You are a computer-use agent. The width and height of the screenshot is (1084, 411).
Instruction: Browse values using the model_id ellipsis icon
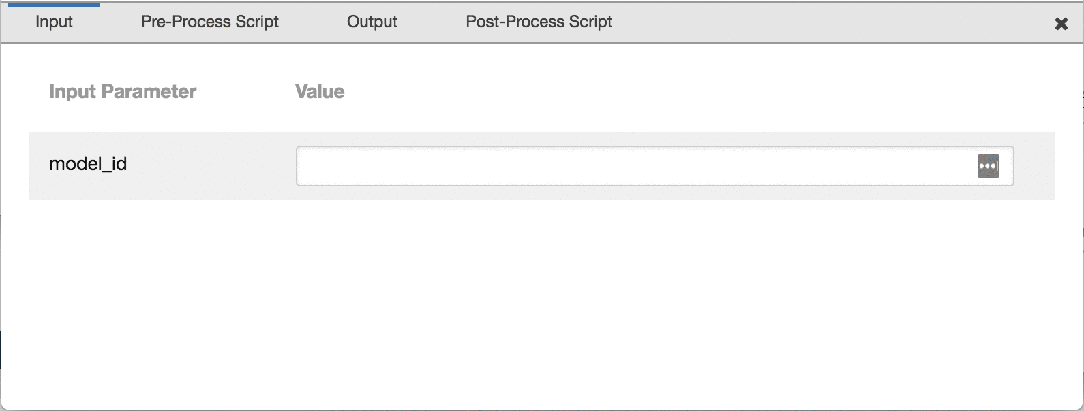988,166
